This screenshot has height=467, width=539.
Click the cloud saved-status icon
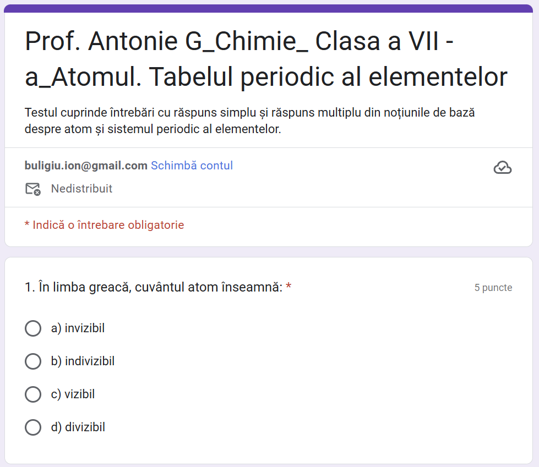502,168
